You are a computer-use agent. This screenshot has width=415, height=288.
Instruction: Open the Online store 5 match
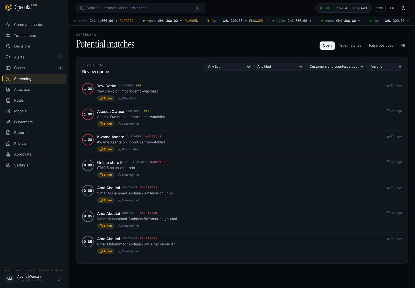242,168
